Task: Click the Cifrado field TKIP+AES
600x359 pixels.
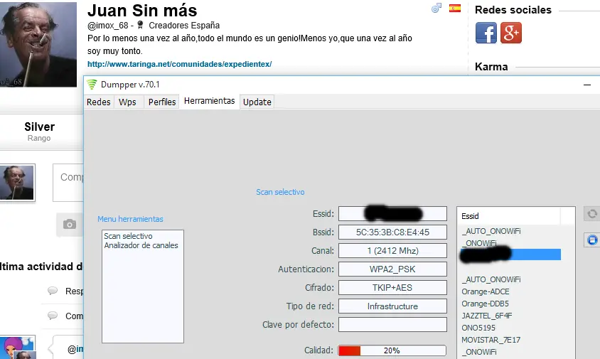Action: pos(392,287)
